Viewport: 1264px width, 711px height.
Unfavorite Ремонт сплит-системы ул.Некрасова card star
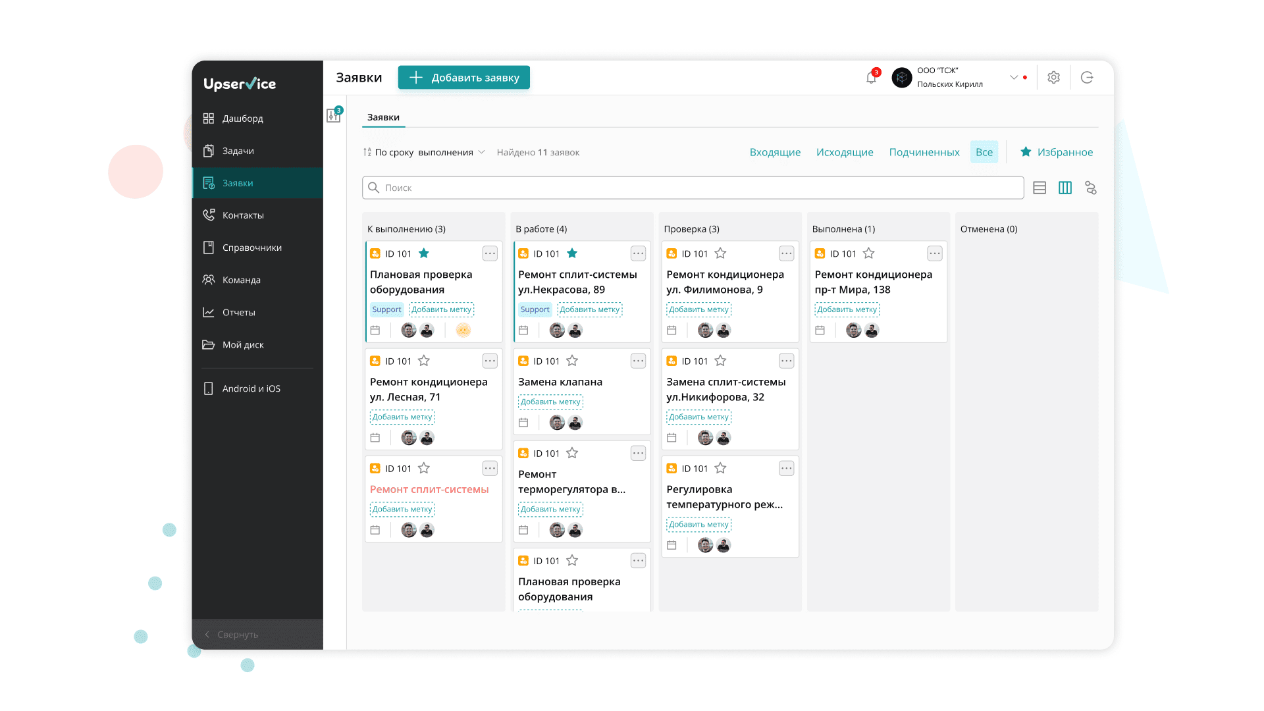tap(572, 253)
